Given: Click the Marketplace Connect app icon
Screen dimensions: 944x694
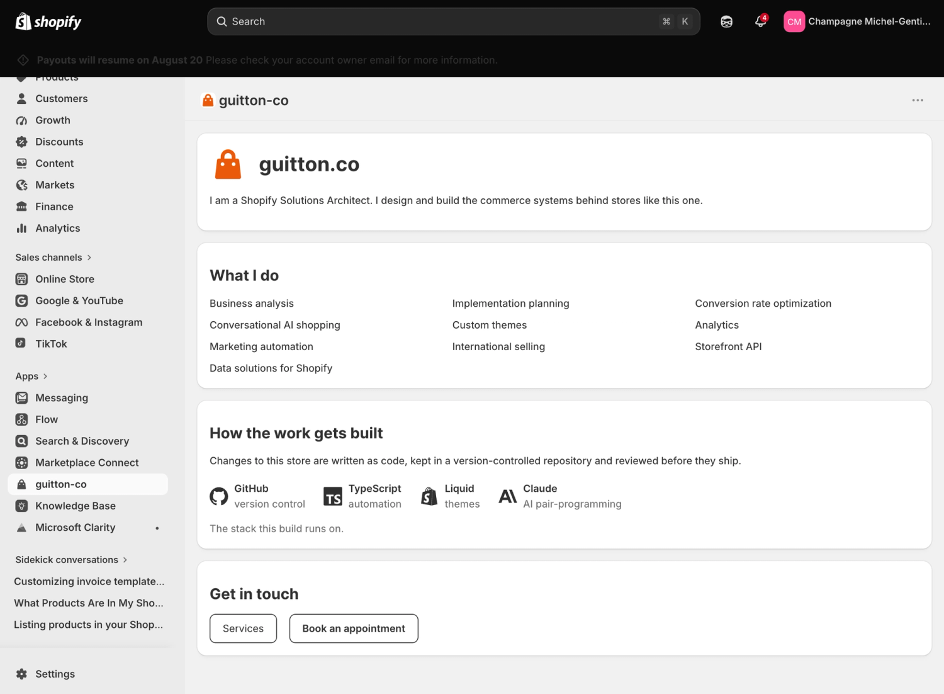Looking at the screenshot, I should coord(21,463).
